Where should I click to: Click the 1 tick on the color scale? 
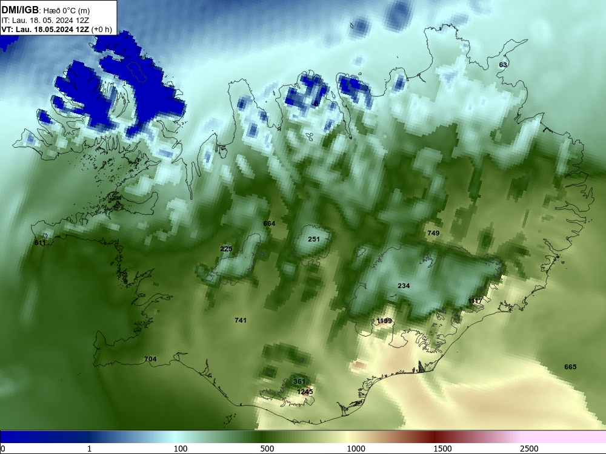pos(89,449)
